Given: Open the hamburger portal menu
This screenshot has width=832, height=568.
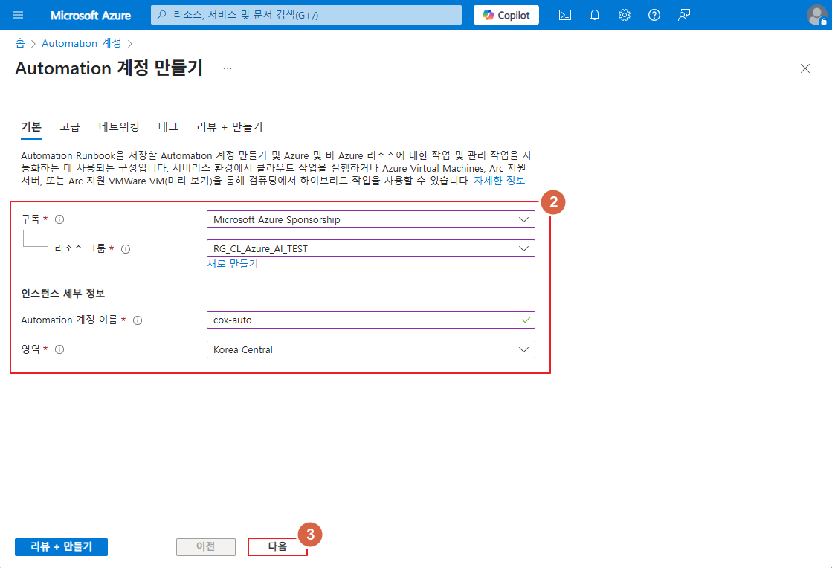Looking at the screenshot, I should (18, 15).
